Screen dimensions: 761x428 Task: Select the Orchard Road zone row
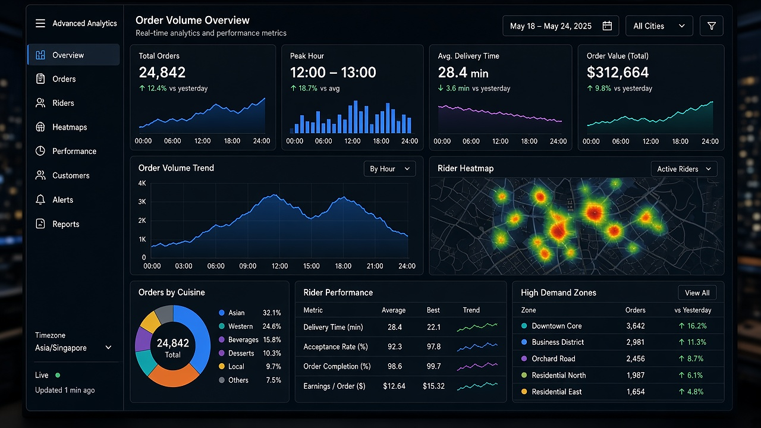(618, 359)
